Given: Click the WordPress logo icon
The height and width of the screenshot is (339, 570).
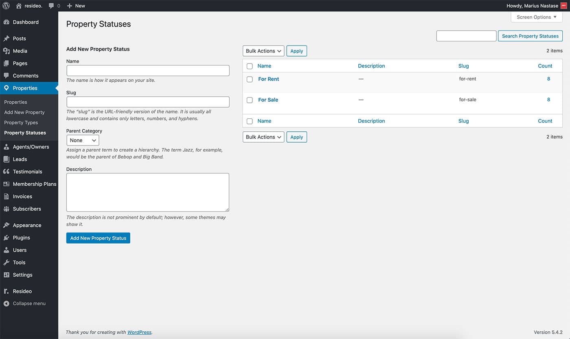Looking at the screenshot, I should (6, 6).
